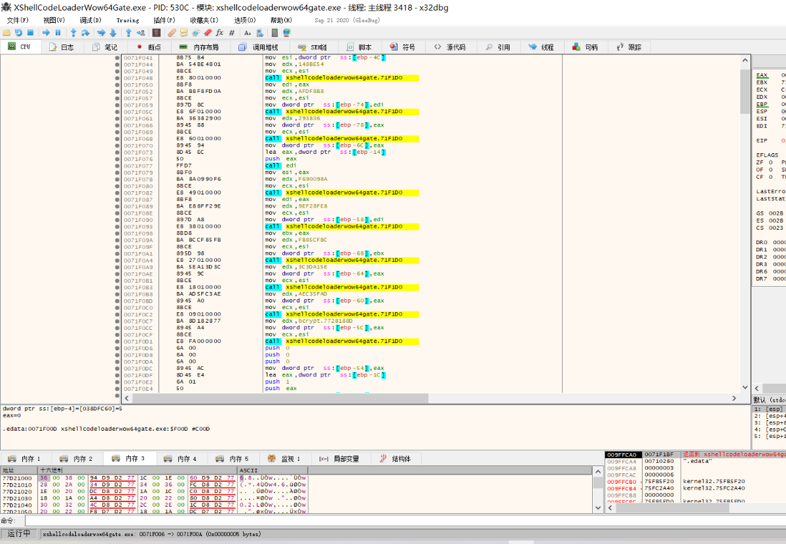Open the 视图(V) menu
The height and width of the screenshot is (544, 786).
(x=54, y=20)
